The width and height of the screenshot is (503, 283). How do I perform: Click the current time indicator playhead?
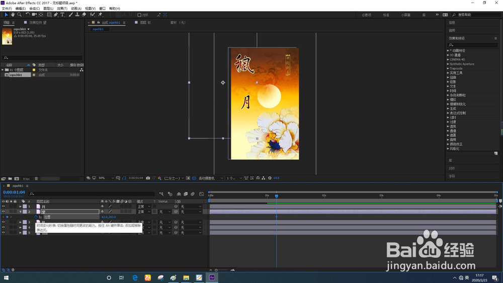[x=276, y=196]
